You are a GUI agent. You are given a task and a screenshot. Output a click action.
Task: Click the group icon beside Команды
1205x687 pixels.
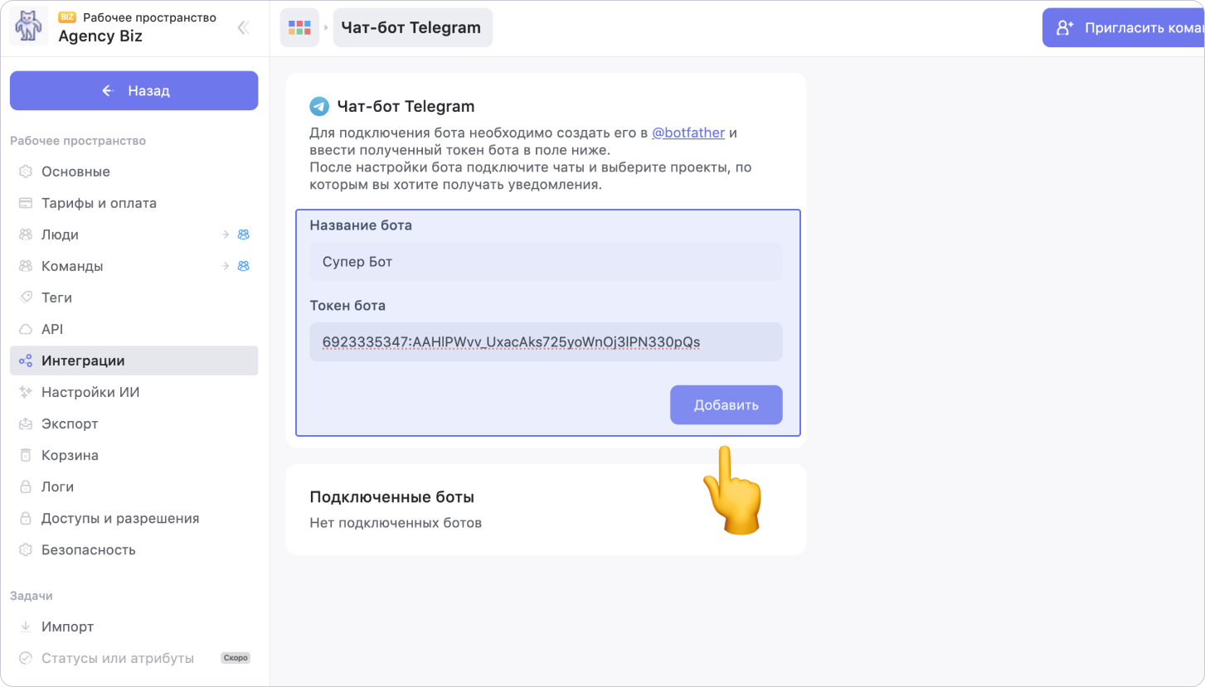(x=244, y=266)
